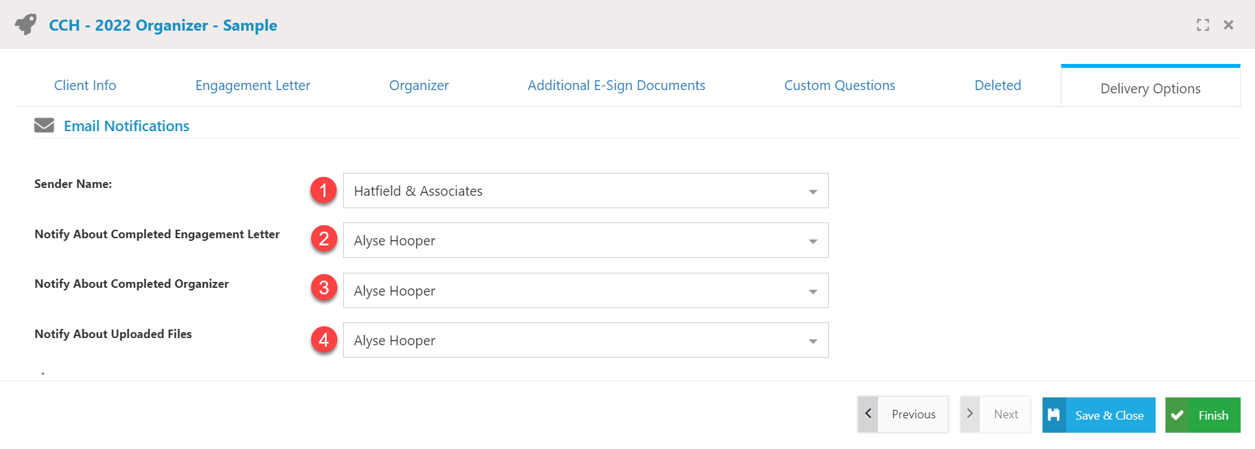The height and width of the screenshot is (449, 1255).
Task: Select the Additional E-Sign Documents tab
Action: (616, 85)
